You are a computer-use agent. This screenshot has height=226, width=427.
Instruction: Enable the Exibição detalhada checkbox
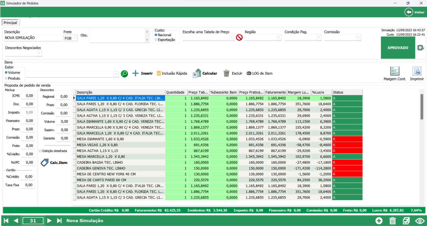pos(41,151)
